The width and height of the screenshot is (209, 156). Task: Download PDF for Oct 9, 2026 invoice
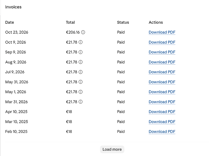pos(162,42)
